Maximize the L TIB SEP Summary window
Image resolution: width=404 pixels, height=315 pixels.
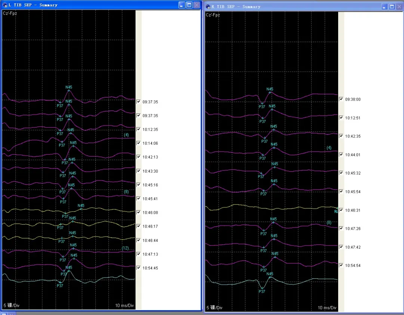click(189, 5)
